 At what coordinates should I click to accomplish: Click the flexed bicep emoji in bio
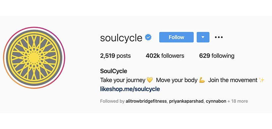point(202,80)
